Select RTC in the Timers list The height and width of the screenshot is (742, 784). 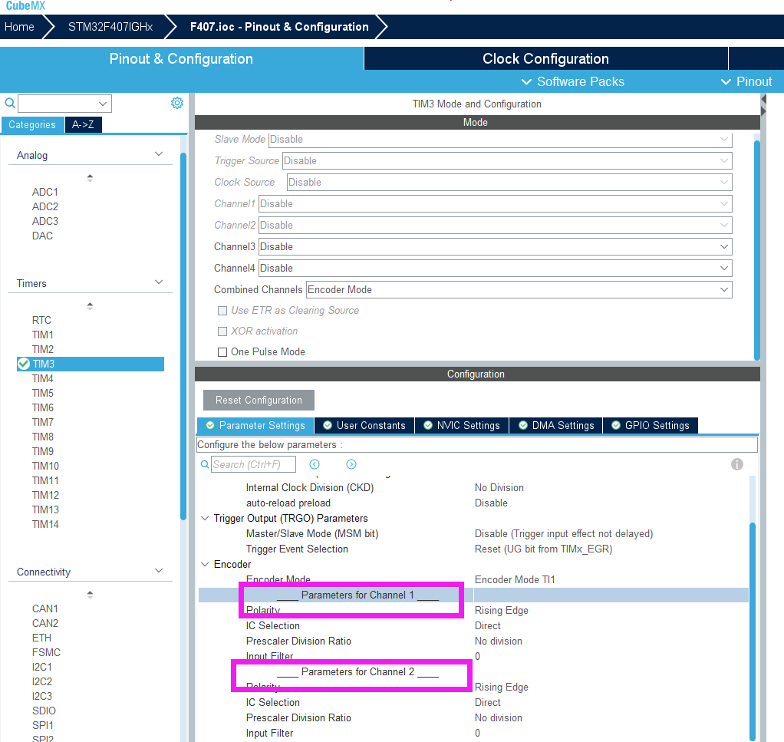coord(41,320)
